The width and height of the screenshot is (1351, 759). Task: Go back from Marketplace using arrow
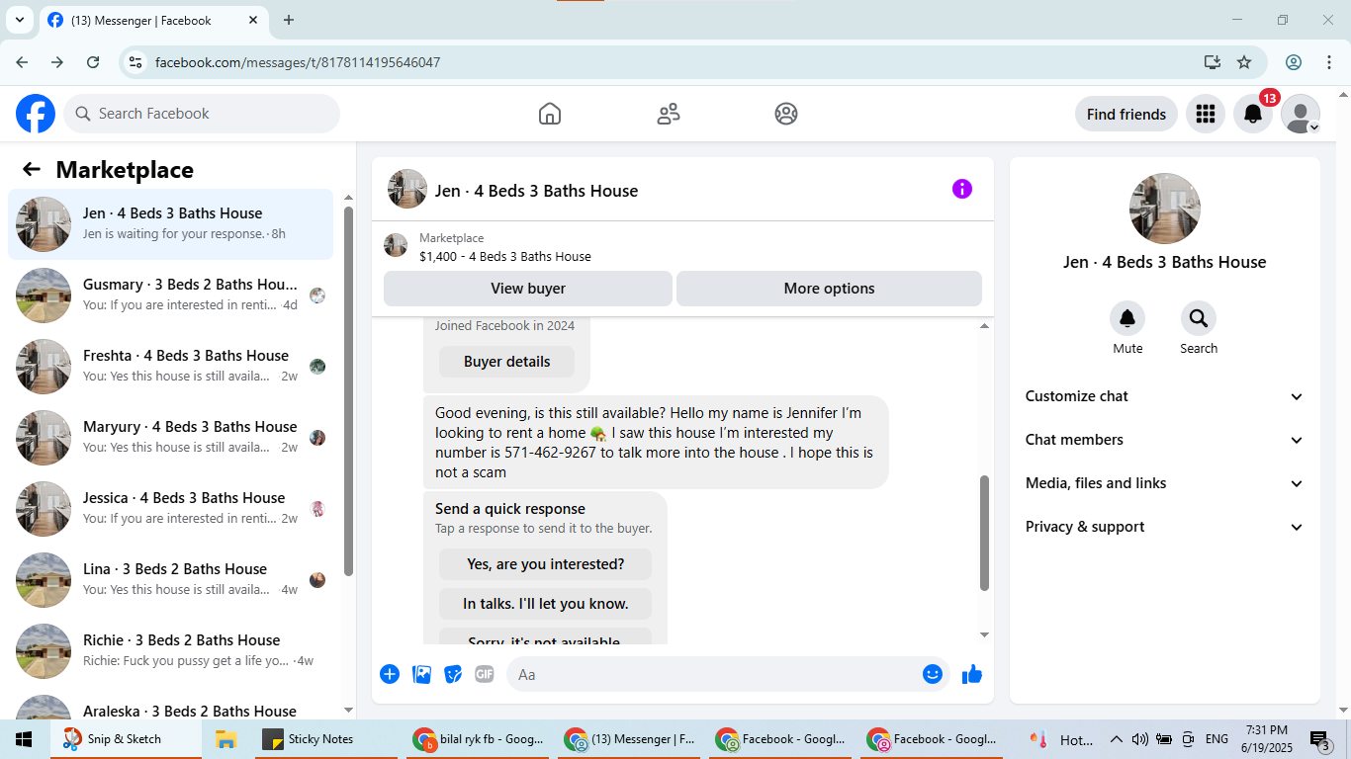pos(32,169)
